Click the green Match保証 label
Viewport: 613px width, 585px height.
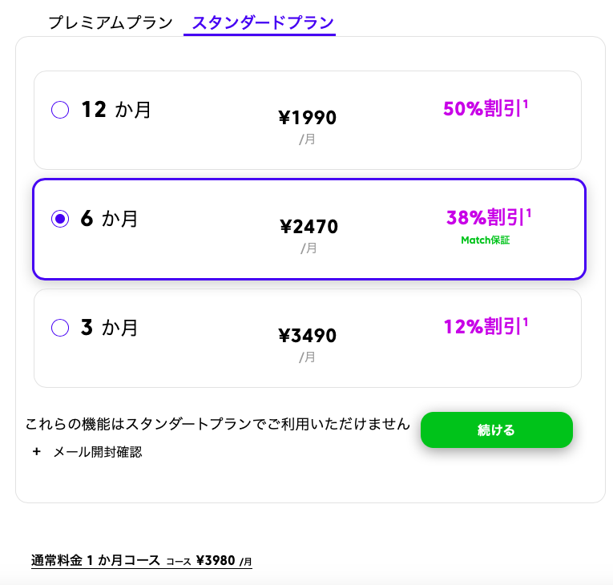pyautogui.click(x=485, y=240)
